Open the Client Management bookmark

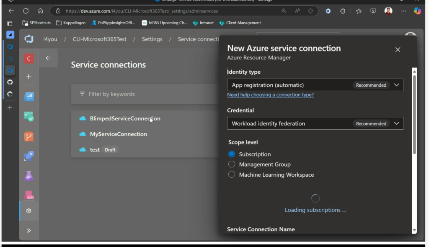click(x=240, y=23)
